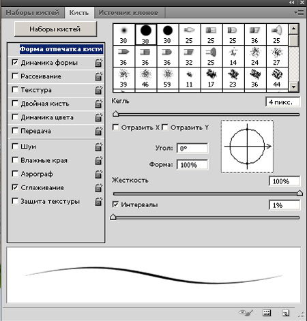Click the Кегль value field
307x321 pixels.
coord(282,102)
